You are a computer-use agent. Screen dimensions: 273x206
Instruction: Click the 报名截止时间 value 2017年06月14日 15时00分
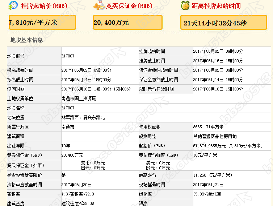(86, 80)
